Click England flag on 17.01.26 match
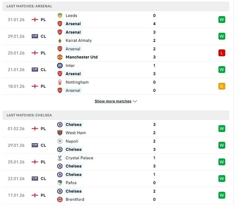The width and height of the screenshot is (234, 206). tap(35, 195)
